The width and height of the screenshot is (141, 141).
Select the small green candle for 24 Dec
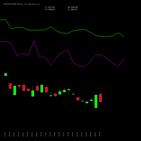coord(87,102)
